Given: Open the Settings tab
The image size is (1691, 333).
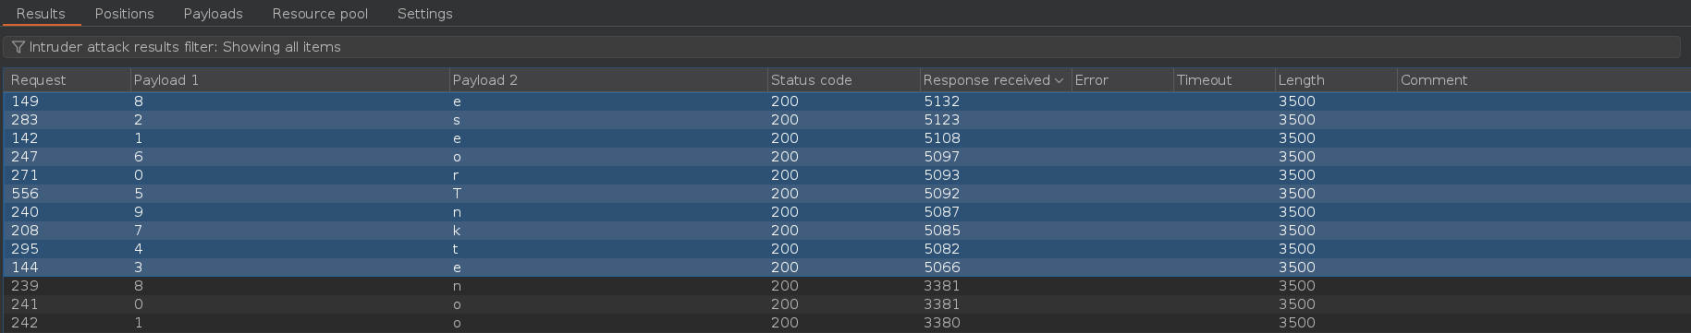Looking at the screenshot, I should click(x=424, y=14).
